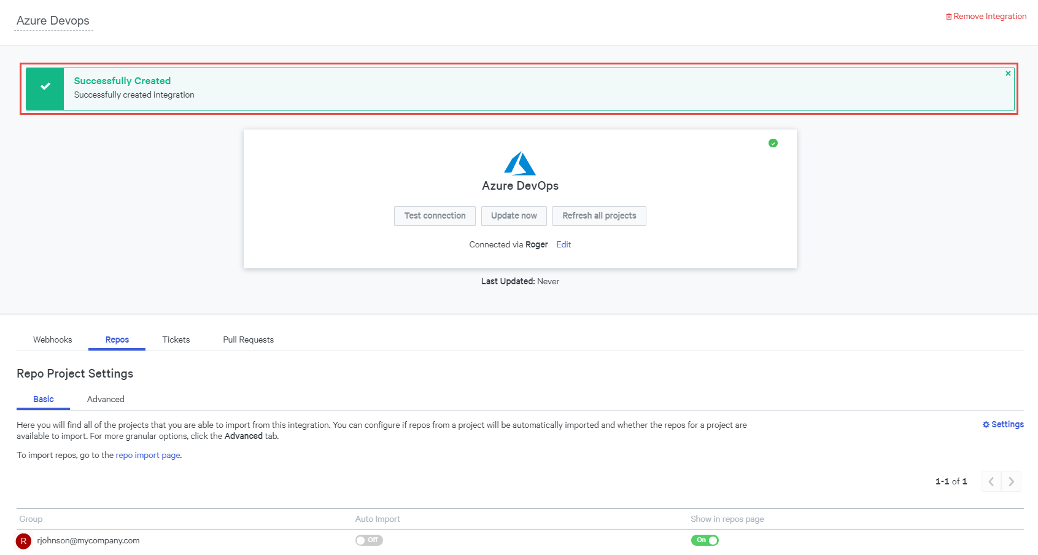
Task: Click the Edit connection link
Action: pyautogui.click(x=564, y=244)
